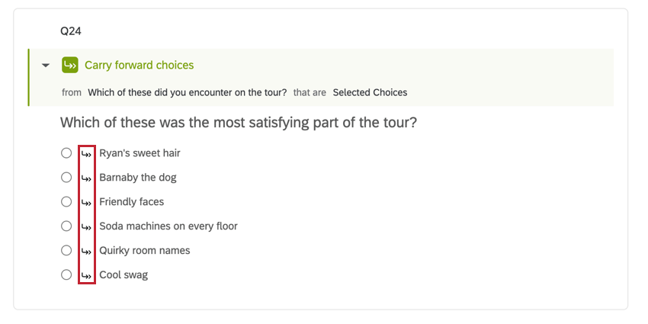Click the green Carry forward choices icon
Viewport: 648px width, 324px height.
pos(69,65)
